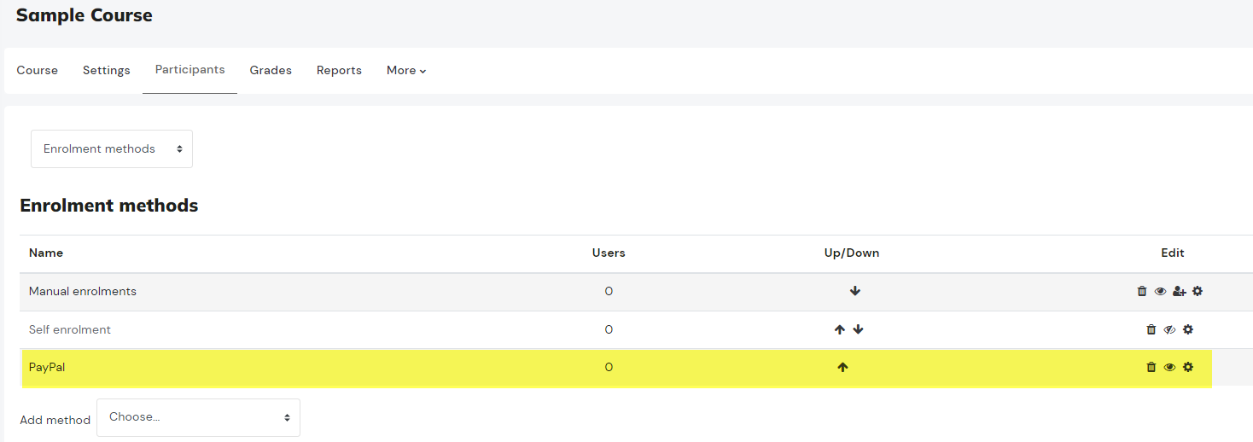Move Manual enrolments down
Screen dimensions: 1253x442
pos(855,291)
